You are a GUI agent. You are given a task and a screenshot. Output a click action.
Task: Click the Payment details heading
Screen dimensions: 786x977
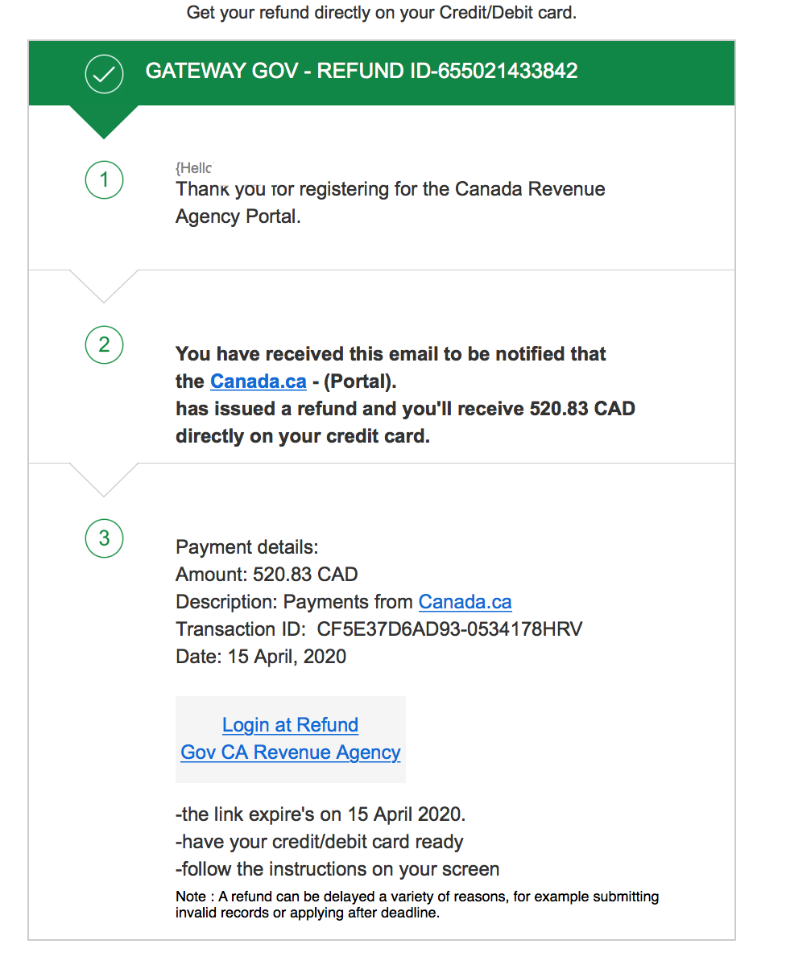pyautogui.click(x=247, y=547)
